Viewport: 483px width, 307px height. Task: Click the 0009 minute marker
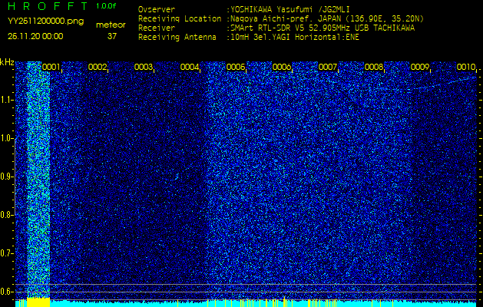coord(420,67)
